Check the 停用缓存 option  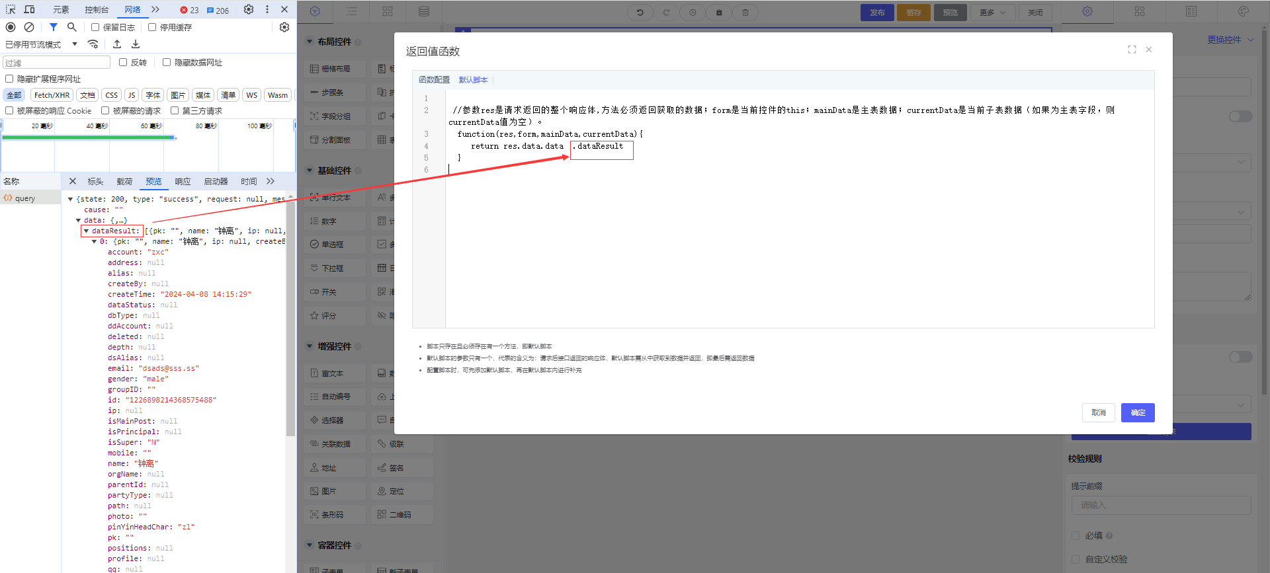click(152, 27)
